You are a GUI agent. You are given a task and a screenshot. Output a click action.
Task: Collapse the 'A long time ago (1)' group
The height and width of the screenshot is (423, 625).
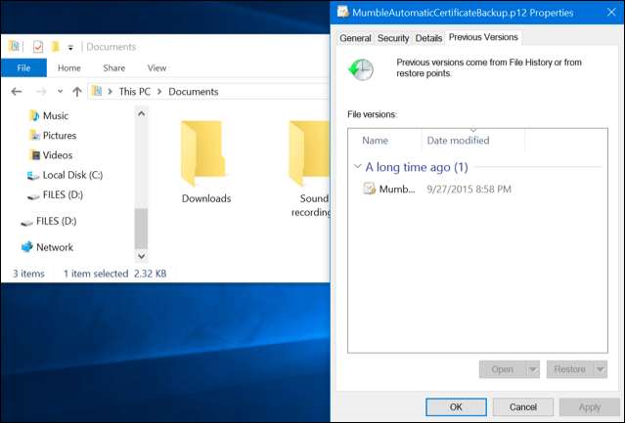click(x=358, y=166)
